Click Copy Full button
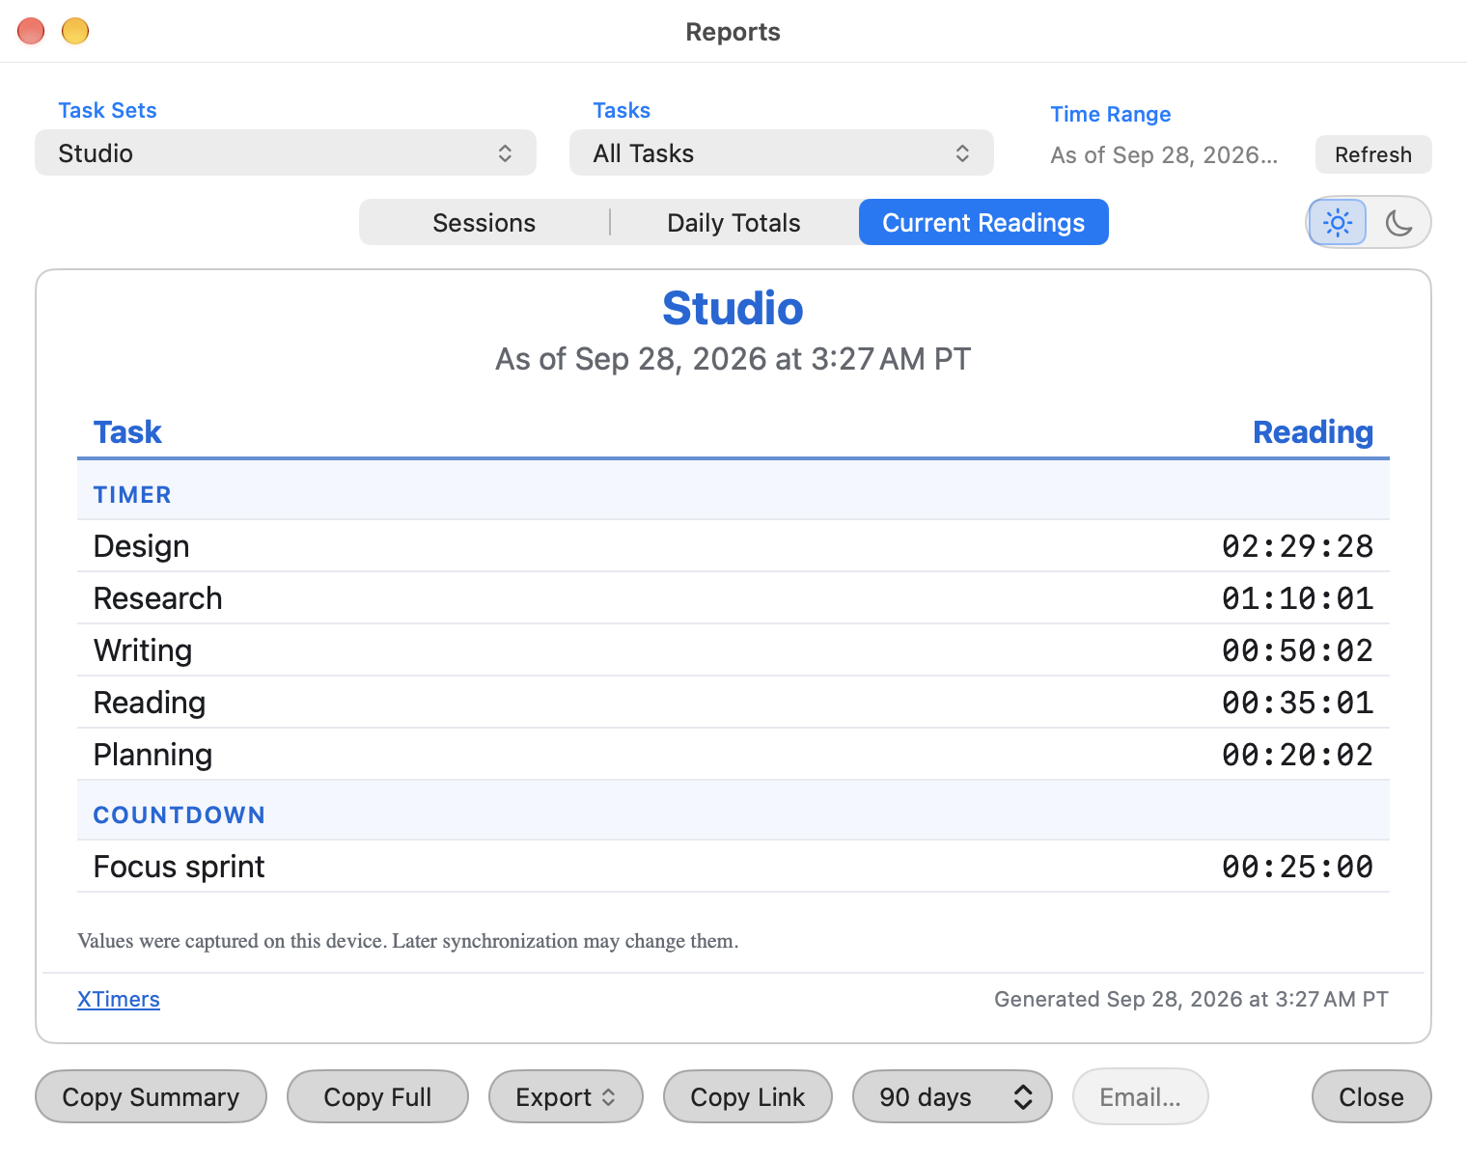Screen dimensions: 1467x1160 (378, 1097)
